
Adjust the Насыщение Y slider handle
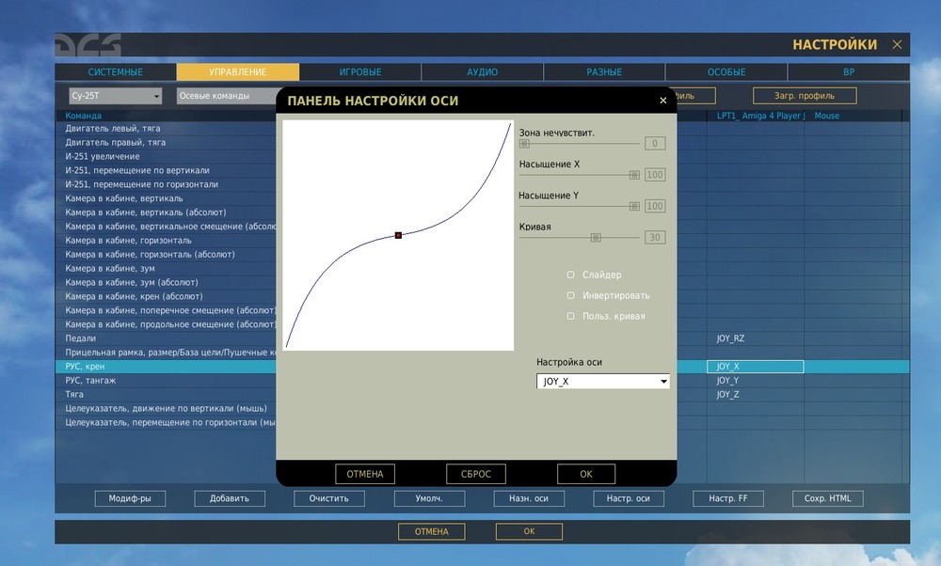(634, 206)
